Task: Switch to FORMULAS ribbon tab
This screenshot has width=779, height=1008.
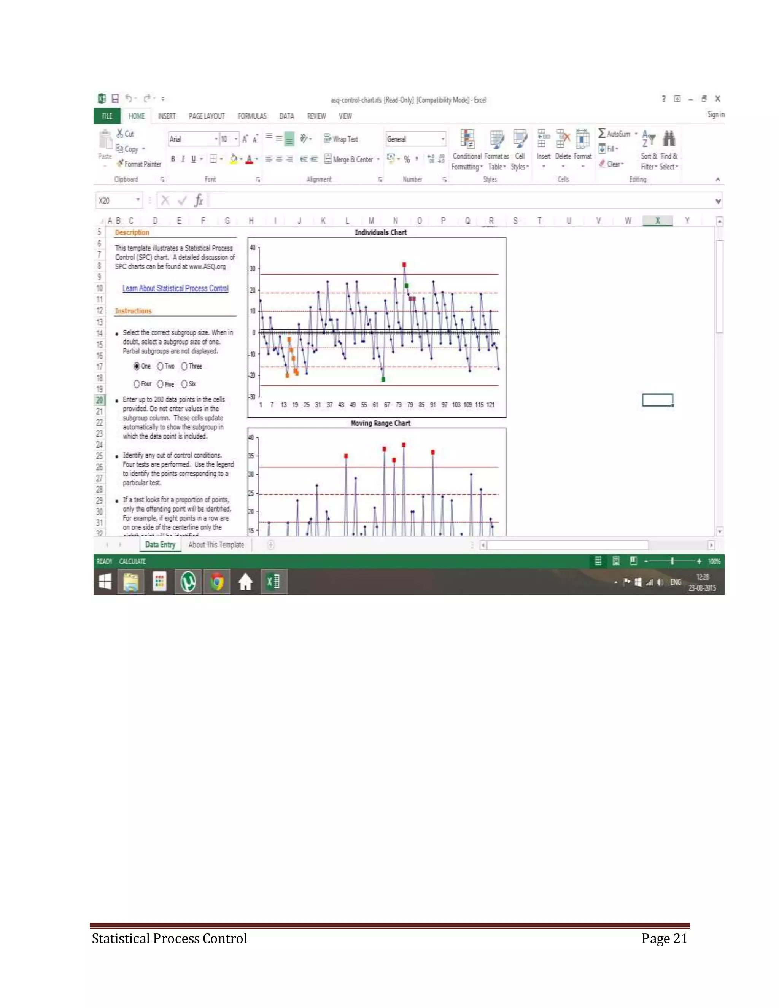Action: click(x=252, y=116)
